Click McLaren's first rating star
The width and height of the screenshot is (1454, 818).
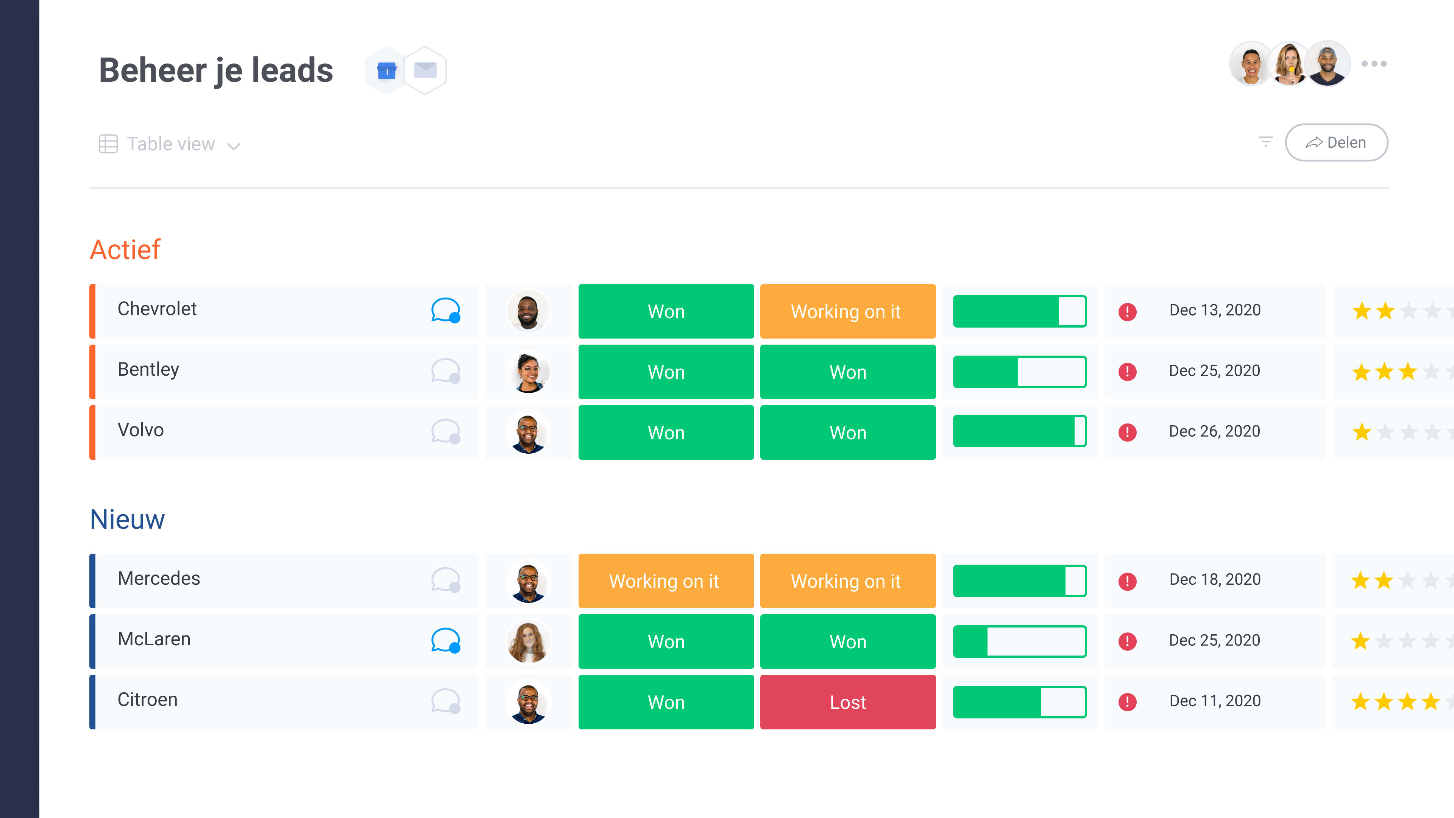coord(1361,641)
